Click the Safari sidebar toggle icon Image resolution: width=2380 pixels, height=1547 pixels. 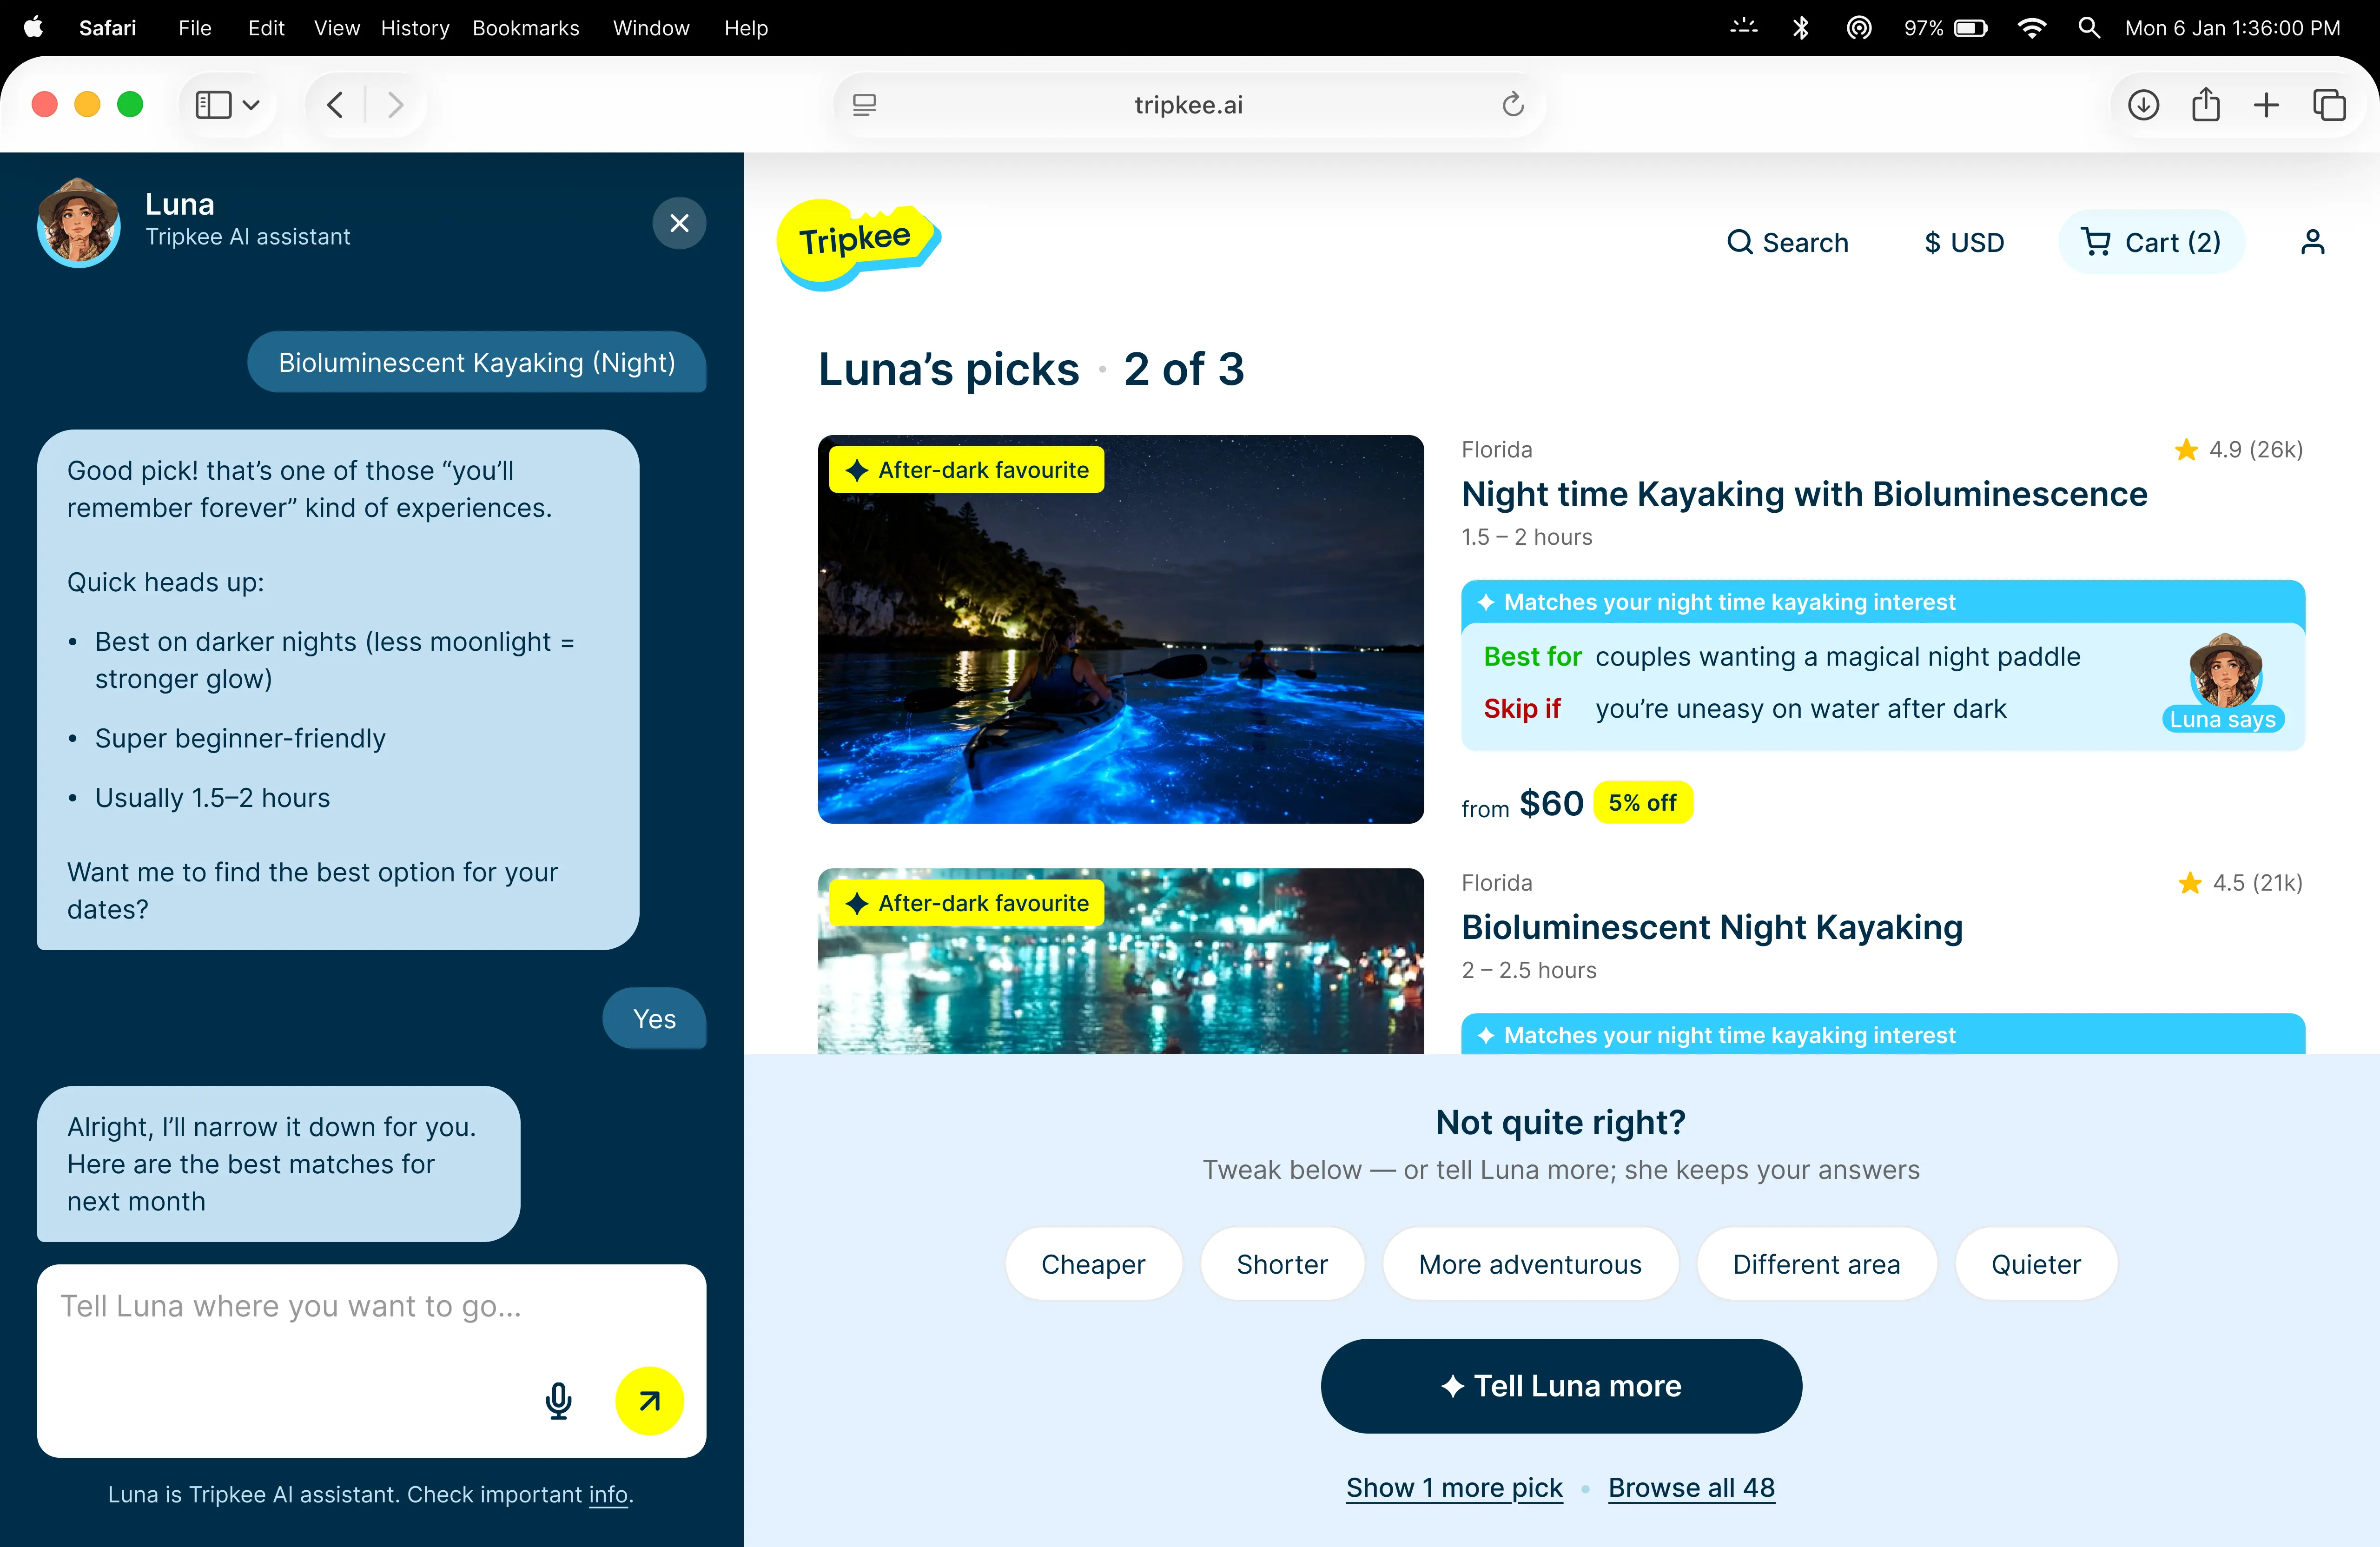(x=213, y=104)
